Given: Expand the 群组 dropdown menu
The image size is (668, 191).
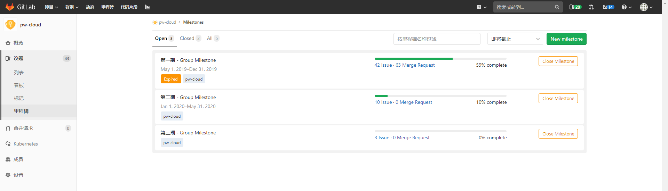Looking at the screenshot, I should [x=72, y=7].
